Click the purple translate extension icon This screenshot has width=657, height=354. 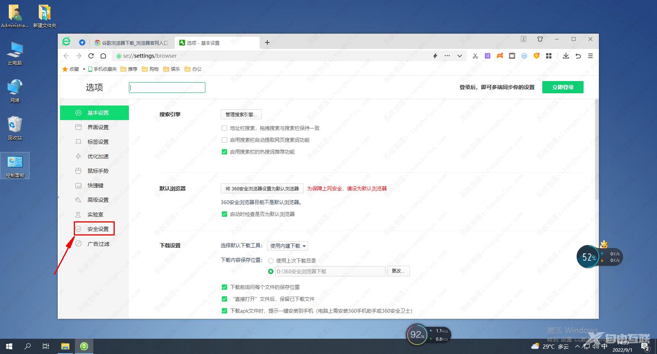tap(488, 56)
